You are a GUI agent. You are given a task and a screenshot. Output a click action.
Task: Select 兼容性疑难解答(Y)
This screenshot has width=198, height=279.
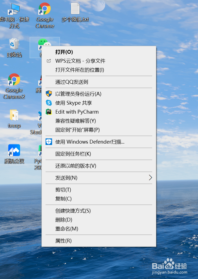(99, 121)
